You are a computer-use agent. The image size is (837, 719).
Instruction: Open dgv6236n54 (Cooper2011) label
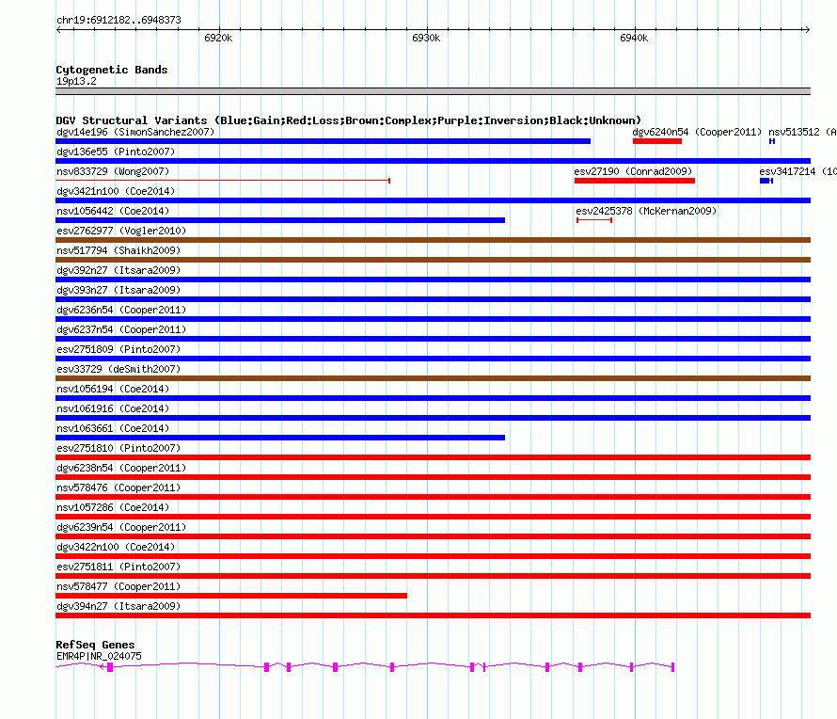[121, 310]
